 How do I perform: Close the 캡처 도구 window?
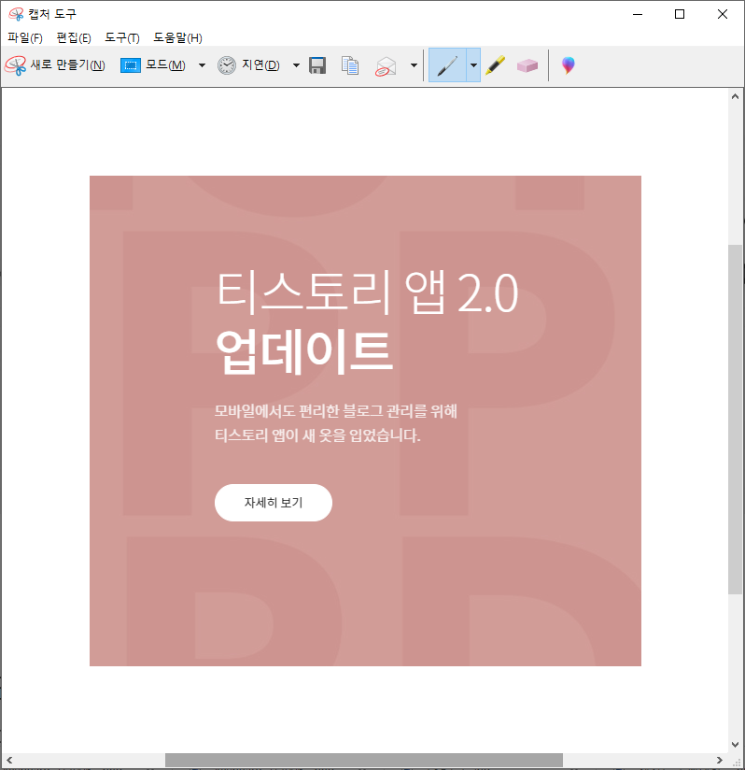(x=723, y=14)
